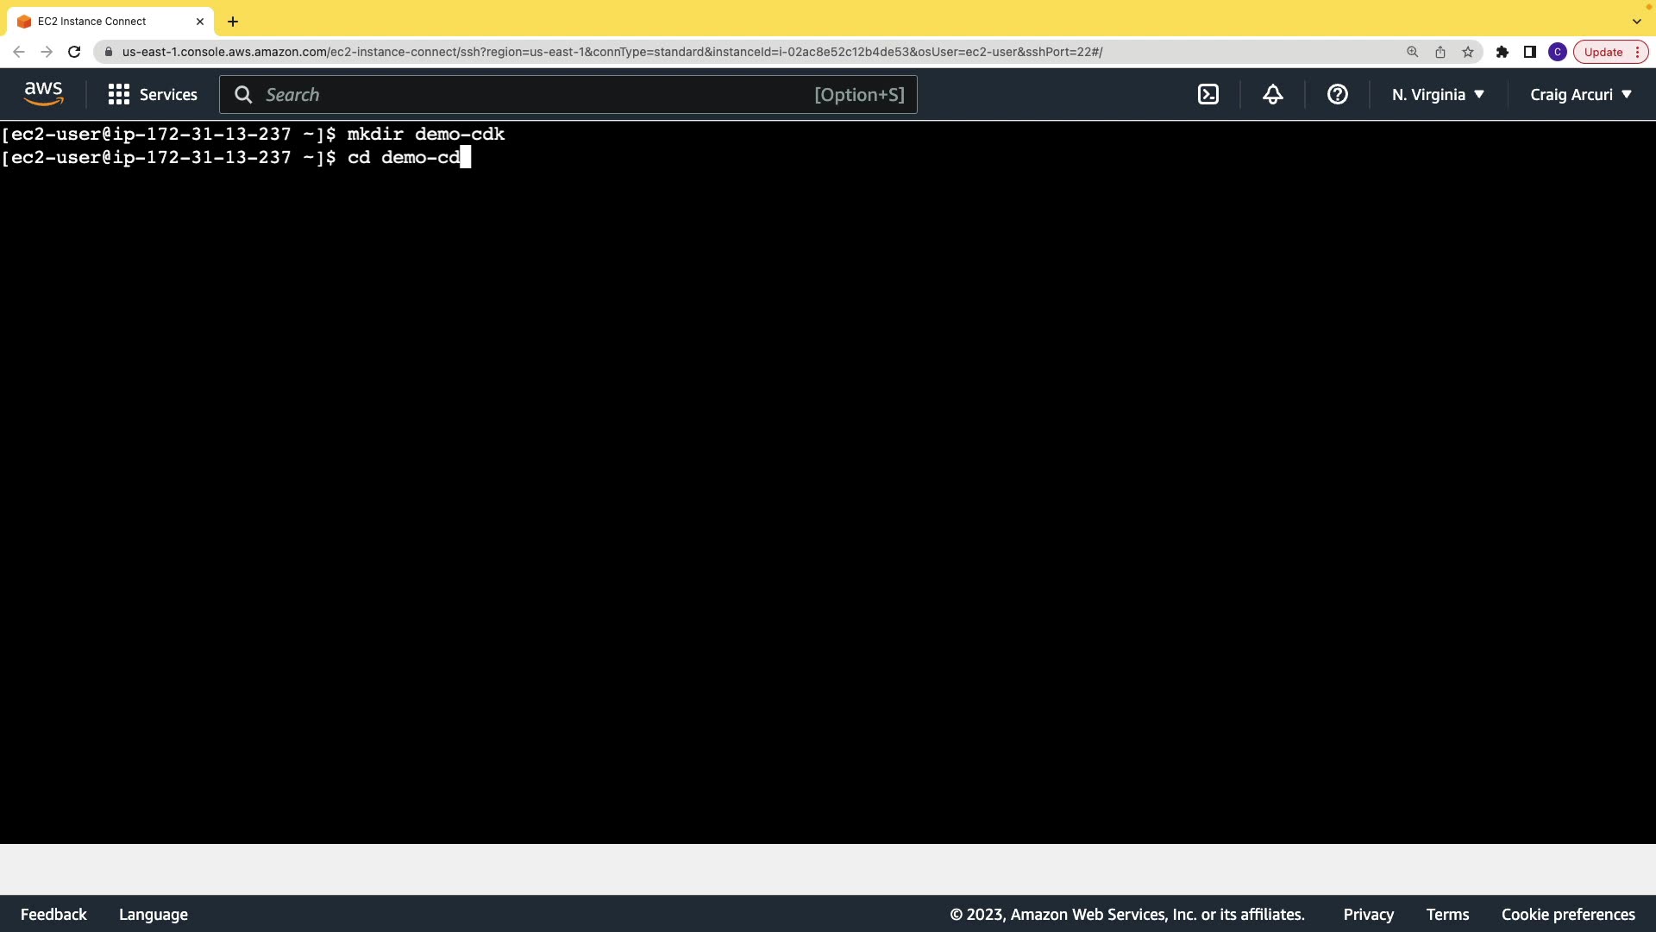The height and width of the screenshot is (932, 1656).
Task: Open the notifications bell
Action: pyautogui.click(x=1272, y=95)
